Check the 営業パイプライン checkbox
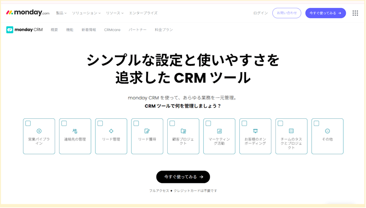The width and height of the screenshot is (366, 208). (x=28, y=123)
